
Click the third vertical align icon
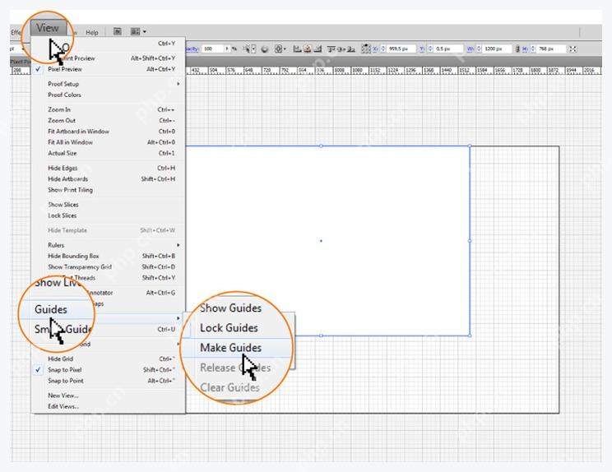pyautogui.click(x=351, y=49)
